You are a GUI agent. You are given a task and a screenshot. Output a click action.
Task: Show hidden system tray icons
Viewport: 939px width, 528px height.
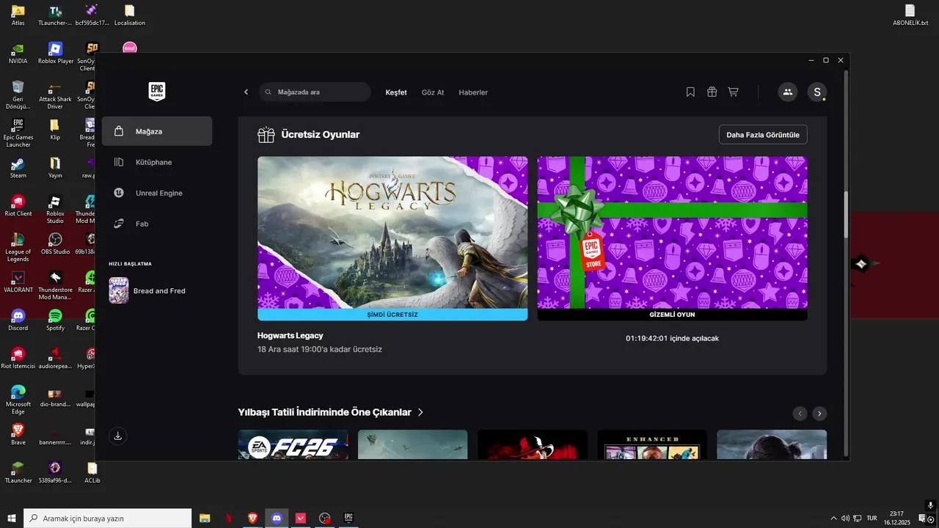(x=833, y=518)
